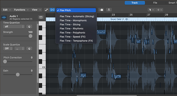177x96 pixels.
Task: Open the Functions menu
Action: [21, 10]
